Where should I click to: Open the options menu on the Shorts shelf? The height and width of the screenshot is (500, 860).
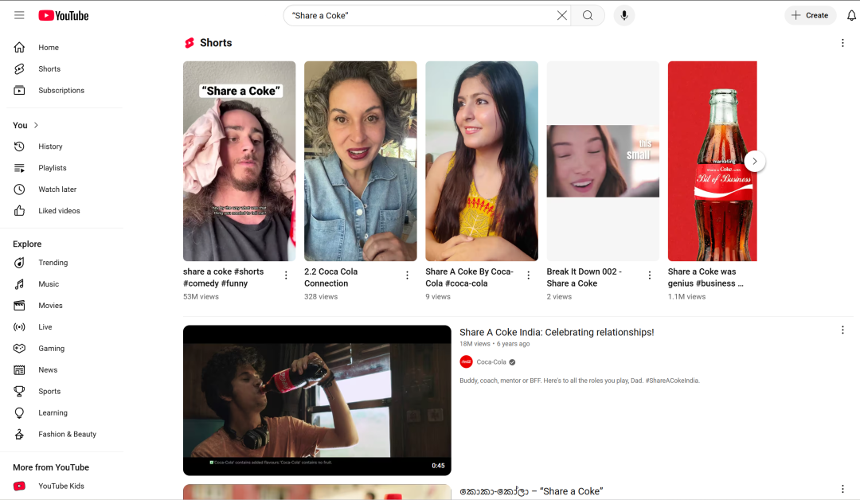(842, 42)
